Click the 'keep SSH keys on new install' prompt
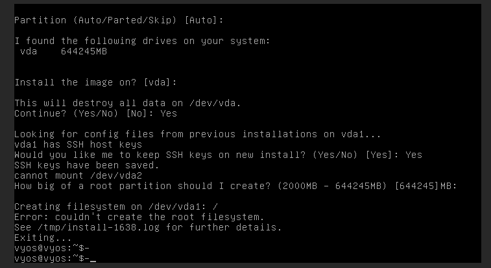The image size is (491, 268). coord(218,155)
